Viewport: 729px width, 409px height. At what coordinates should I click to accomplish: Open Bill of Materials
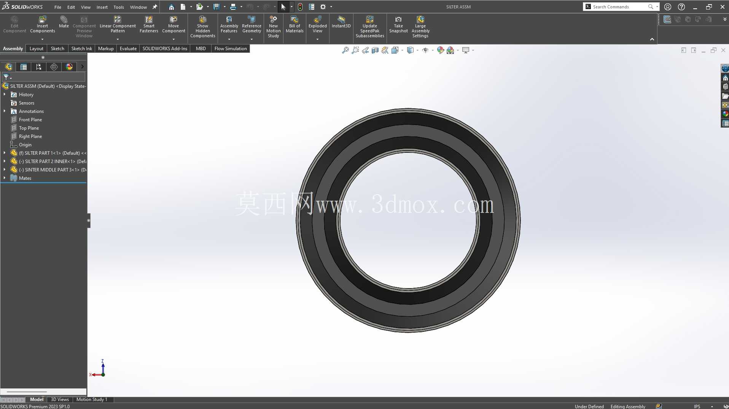click(x=294, y=24)
